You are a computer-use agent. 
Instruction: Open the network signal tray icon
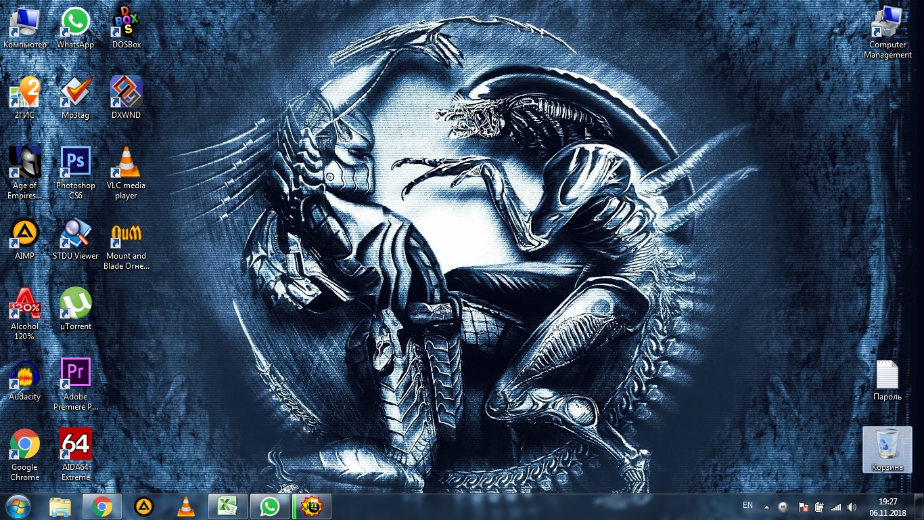tap(836, 506)
